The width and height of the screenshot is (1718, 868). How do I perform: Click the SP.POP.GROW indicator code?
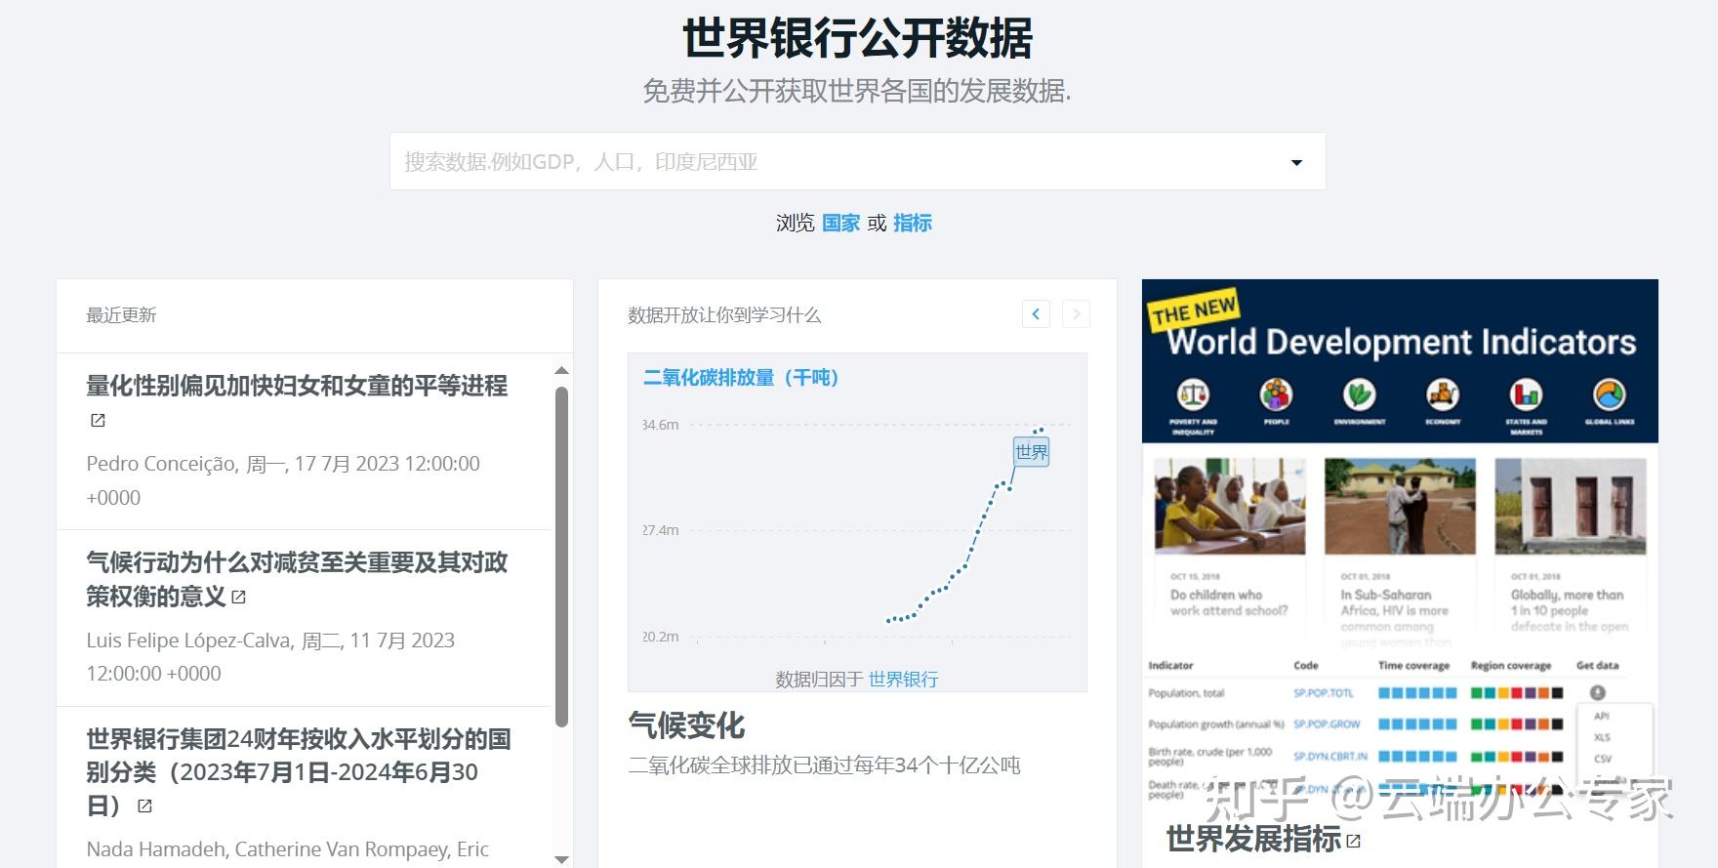coord(1327,724)
